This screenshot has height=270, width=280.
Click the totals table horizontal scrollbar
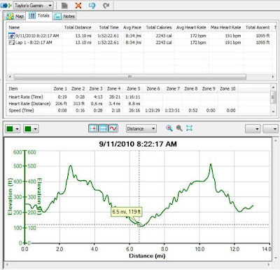[129, 76]
